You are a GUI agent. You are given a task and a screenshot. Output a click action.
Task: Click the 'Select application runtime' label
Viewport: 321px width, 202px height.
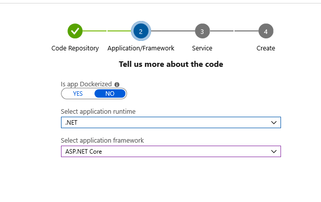coord(98,112)
